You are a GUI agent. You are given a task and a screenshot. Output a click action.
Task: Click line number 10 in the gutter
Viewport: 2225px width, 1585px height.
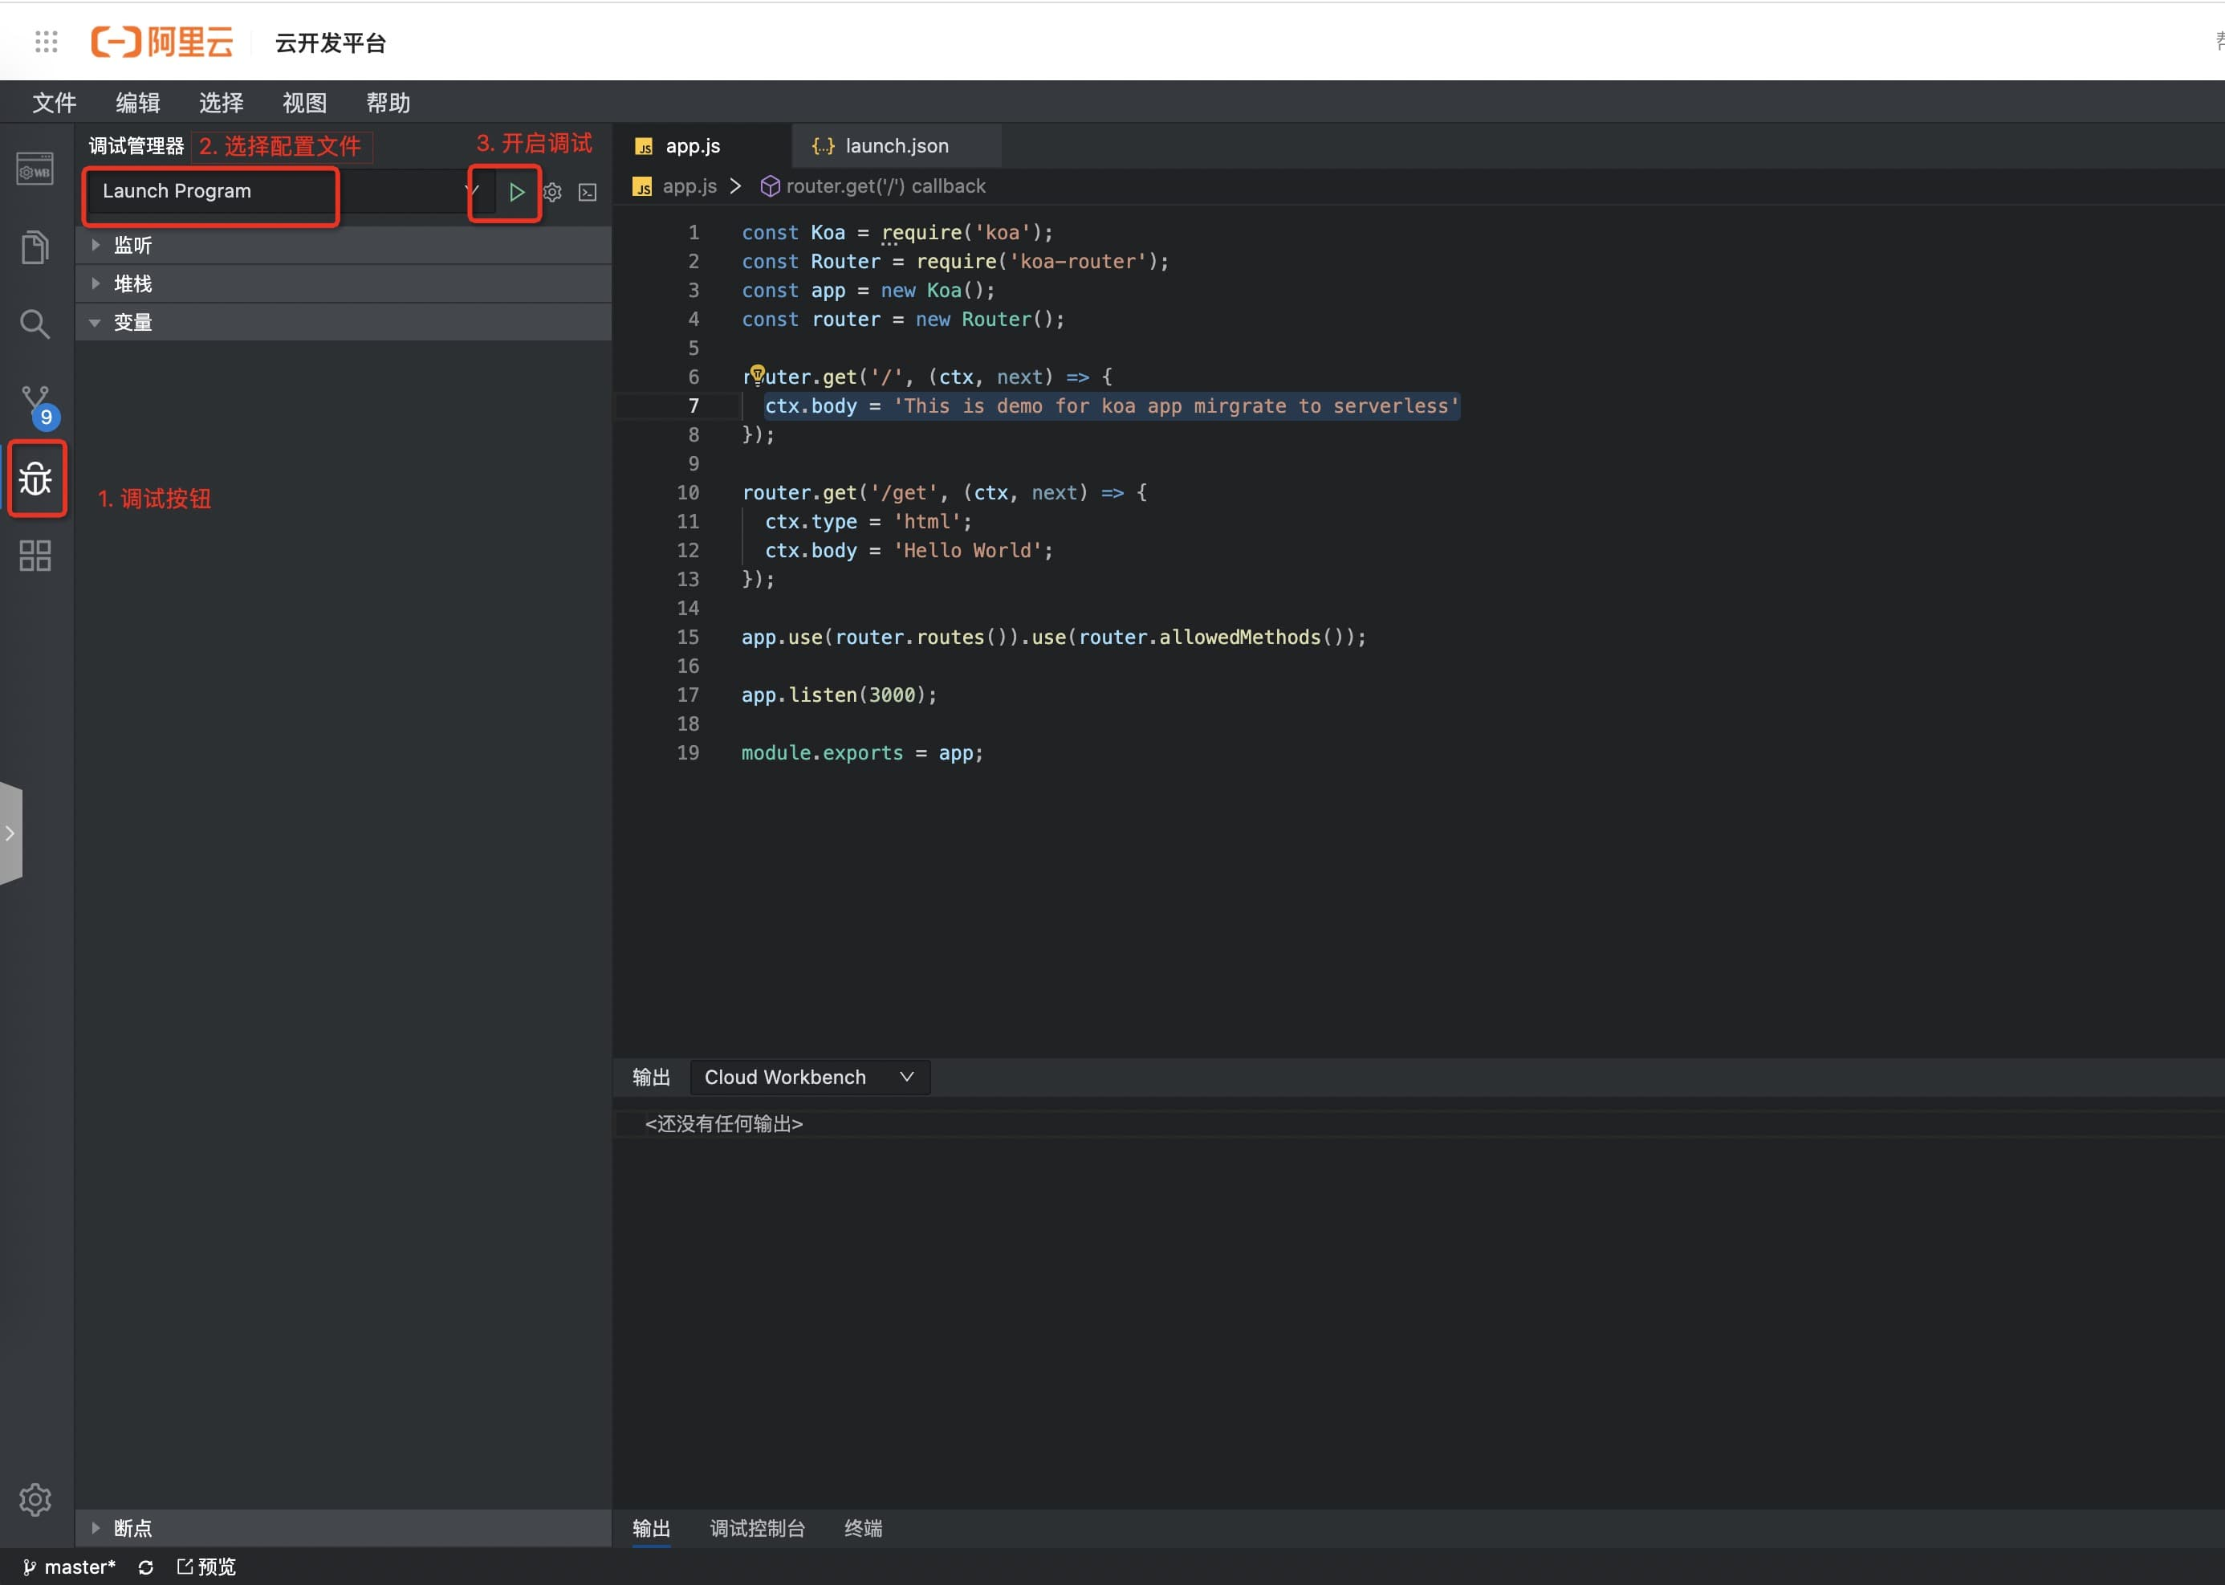click(688, 493)
